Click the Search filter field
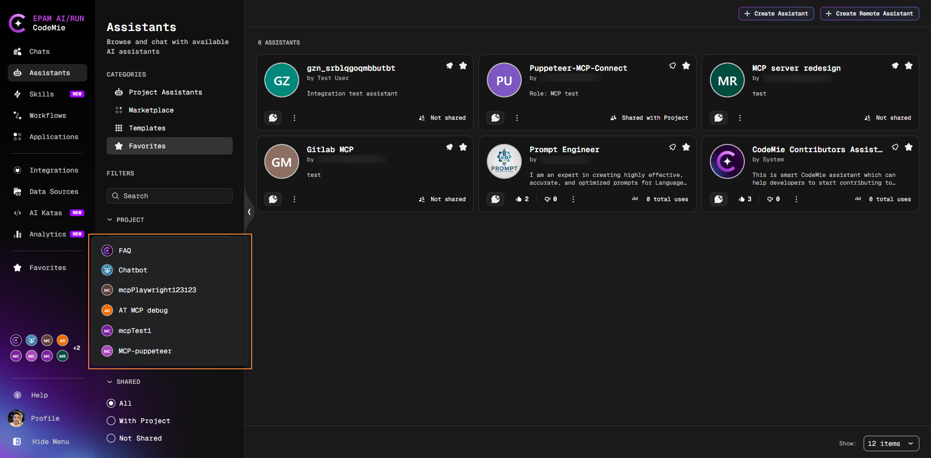The image size is (931, 458). [170, 196]
